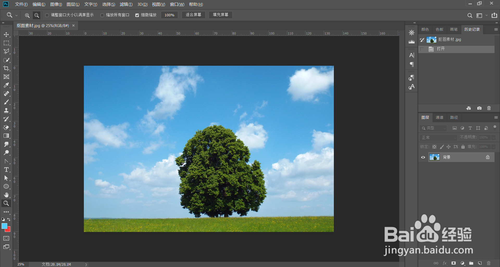Delete current history state
Screen dimensions: 500x267
(489, 108)
